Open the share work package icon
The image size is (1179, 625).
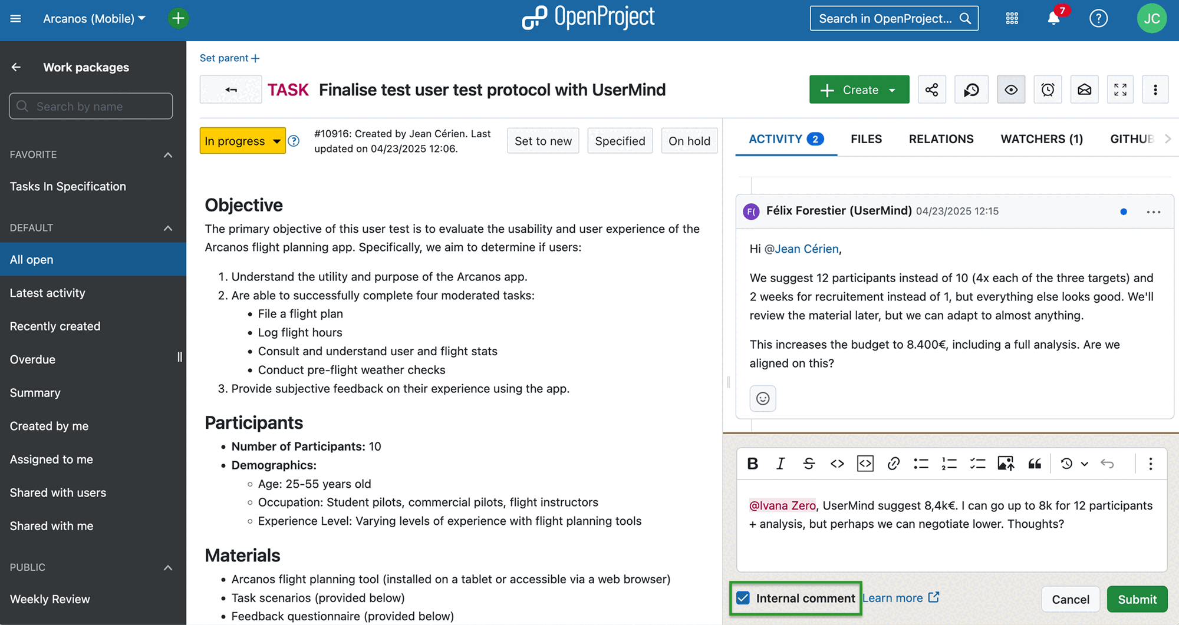click(931, 89)
